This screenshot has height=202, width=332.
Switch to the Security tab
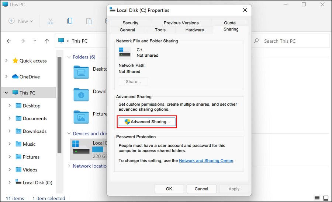tap(131, 23)
